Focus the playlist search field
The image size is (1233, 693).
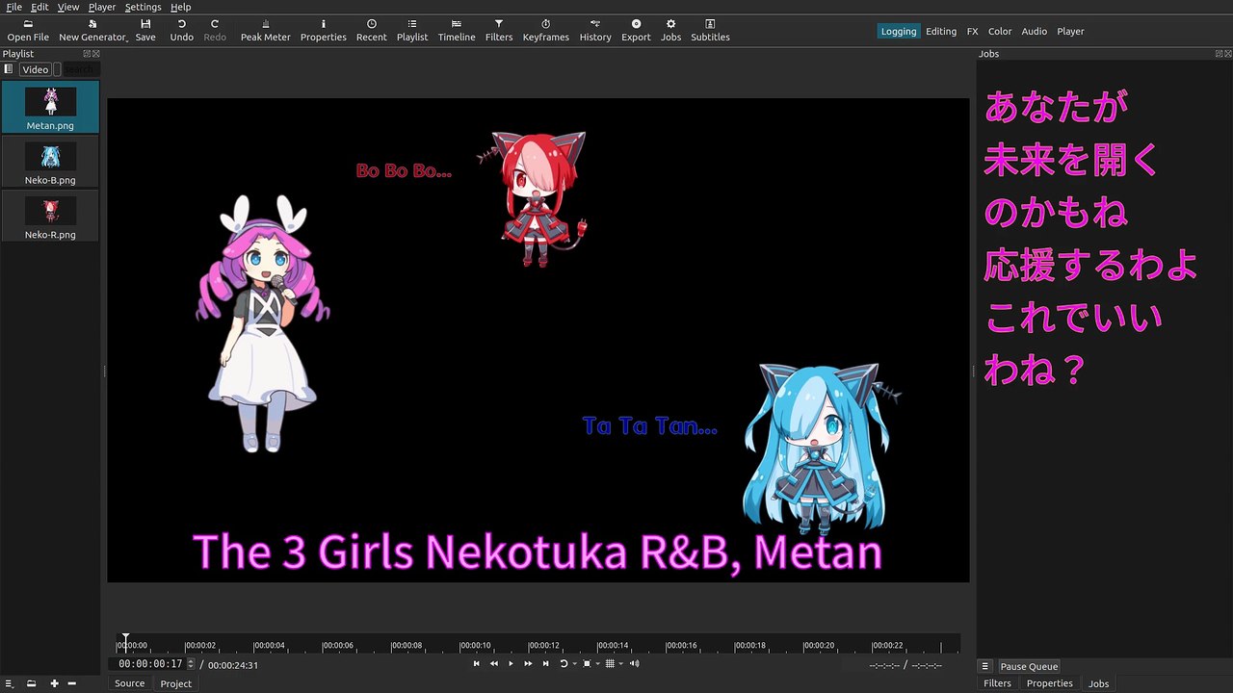click(x=81, y=69)
